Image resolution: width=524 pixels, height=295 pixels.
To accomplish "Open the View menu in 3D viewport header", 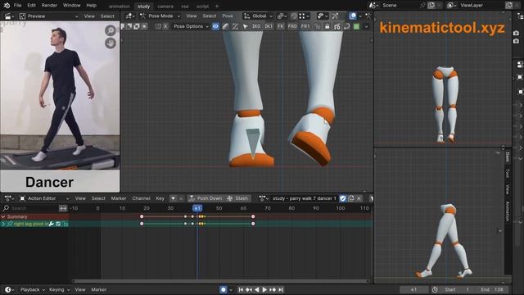I will click(x=192, y=16).
